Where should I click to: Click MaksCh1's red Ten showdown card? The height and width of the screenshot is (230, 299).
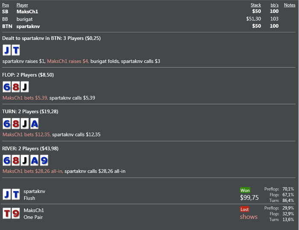pyautogui.click(x=7, y=213)
